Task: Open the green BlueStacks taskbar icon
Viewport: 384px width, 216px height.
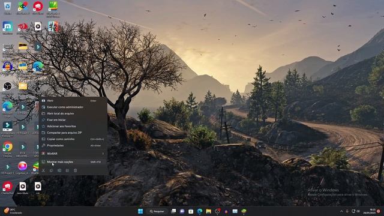Action: 244,211
